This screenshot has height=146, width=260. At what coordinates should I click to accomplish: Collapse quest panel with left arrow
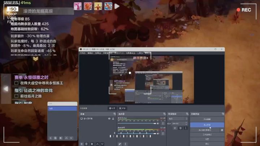coord(6,89)
